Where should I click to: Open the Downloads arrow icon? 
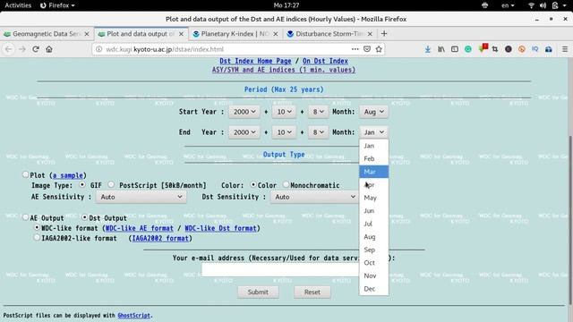click(428, 49)
